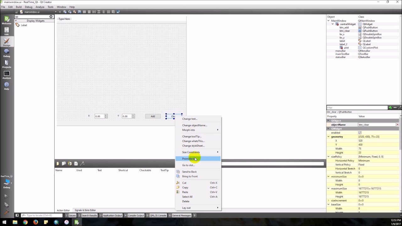402x226 pixels.
Task: Open File Explorer from the taskbar
Action: pyautogui.click(x=15, y=222)
